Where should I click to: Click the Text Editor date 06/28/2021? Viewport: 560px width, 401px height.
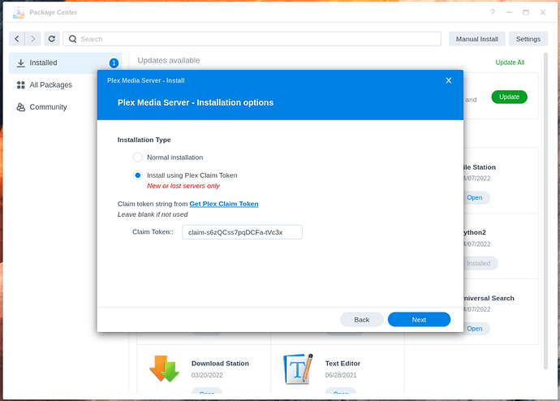point(341,375)
